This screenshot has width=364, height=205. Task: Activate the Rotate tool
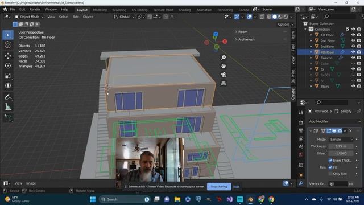[x=7, y=66]
